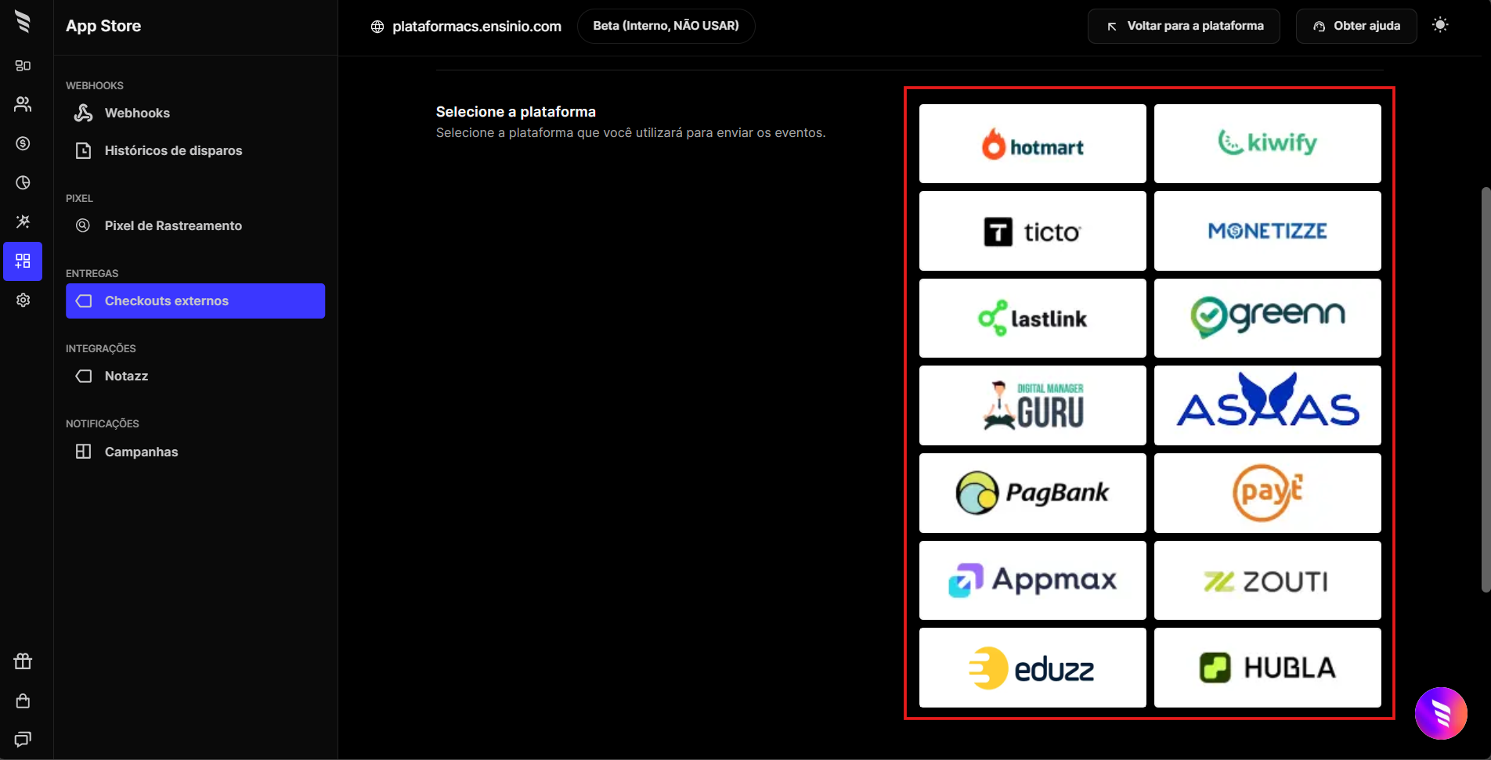Select the Hotmart platform card
Screen dimensions: 1491x760
(1032, 144)
